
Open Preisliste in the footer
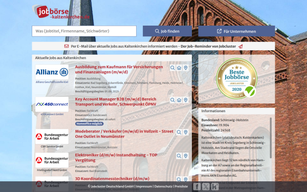pyautogui.click(x=181, y=186)
